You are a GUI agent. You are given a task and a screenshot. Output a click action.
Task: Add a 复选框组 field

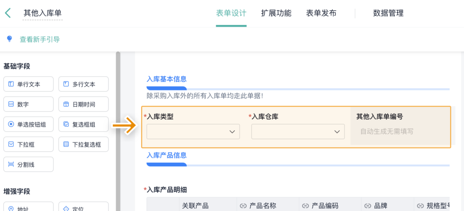point(84,124)
